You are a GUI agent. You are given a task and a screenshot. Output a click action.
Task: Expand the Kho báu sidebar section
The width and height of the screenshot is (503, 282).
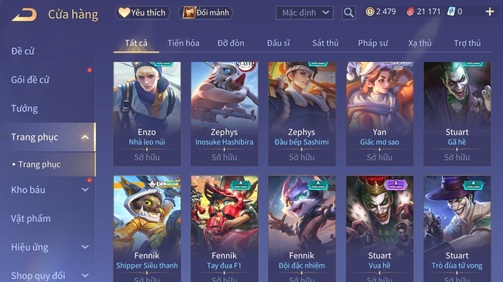[85, 190]
